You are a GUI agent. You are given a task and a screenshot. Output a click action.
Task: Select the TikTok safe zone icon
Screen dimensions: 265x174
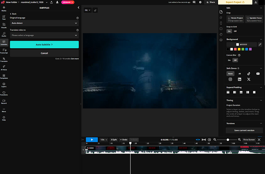(249, 74)
